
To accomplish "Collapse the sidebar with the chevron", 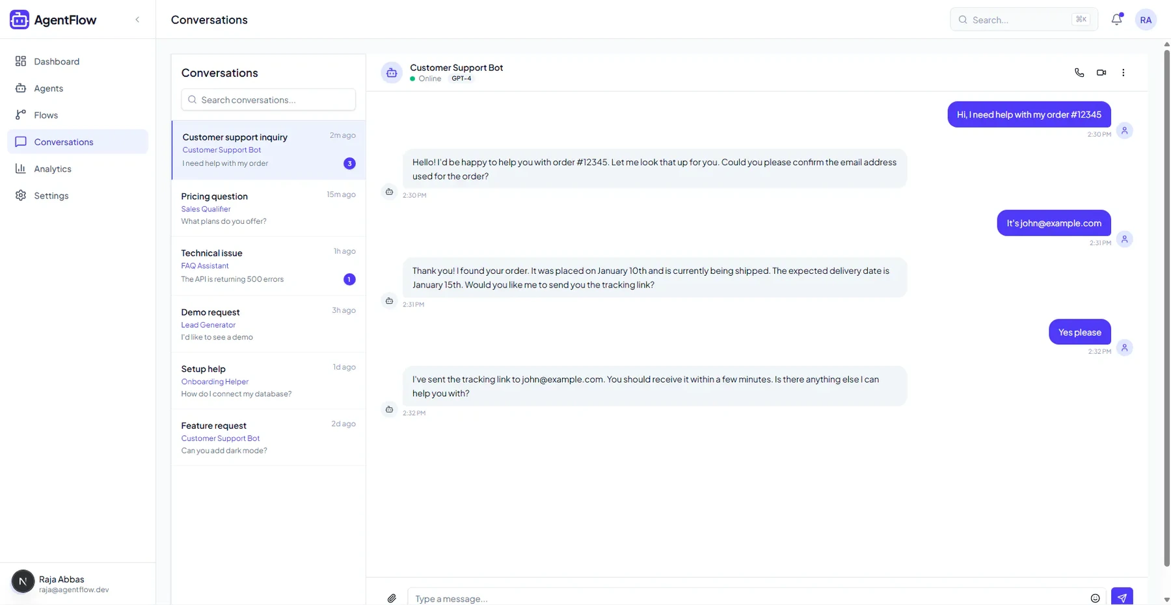I will point(137,20).
